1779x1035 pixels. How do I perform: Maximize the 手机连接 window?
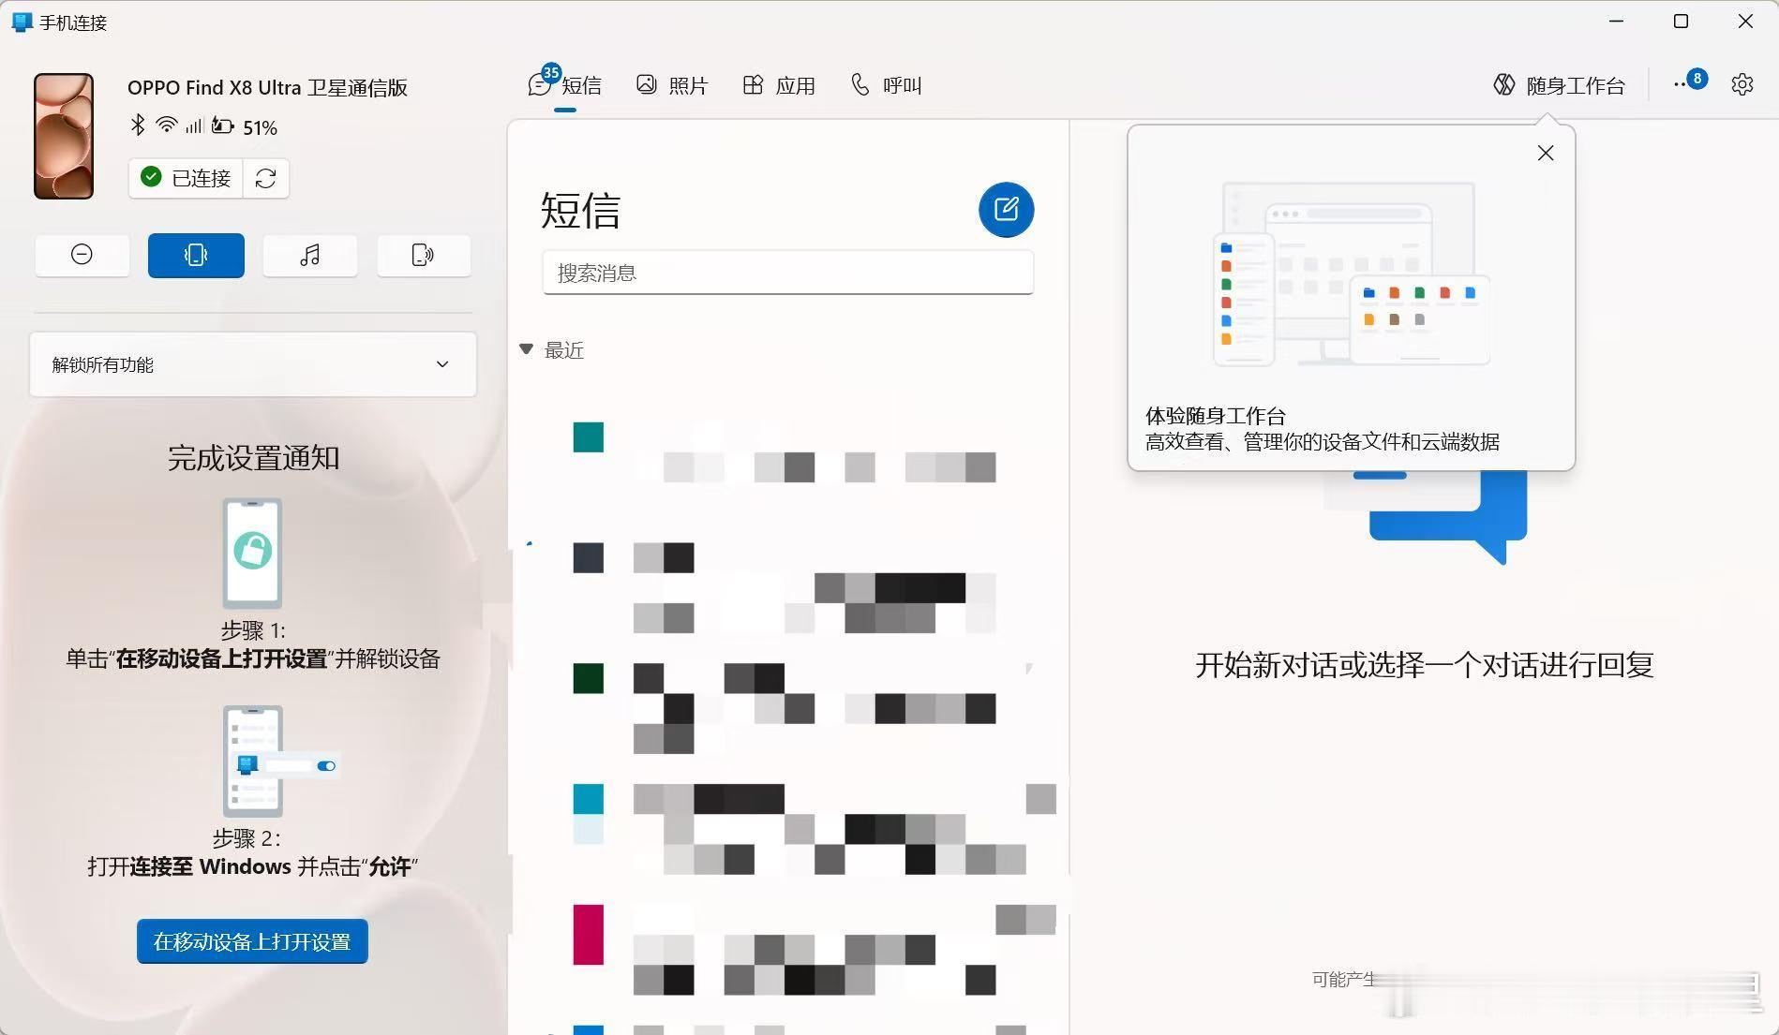(1681, 22)
